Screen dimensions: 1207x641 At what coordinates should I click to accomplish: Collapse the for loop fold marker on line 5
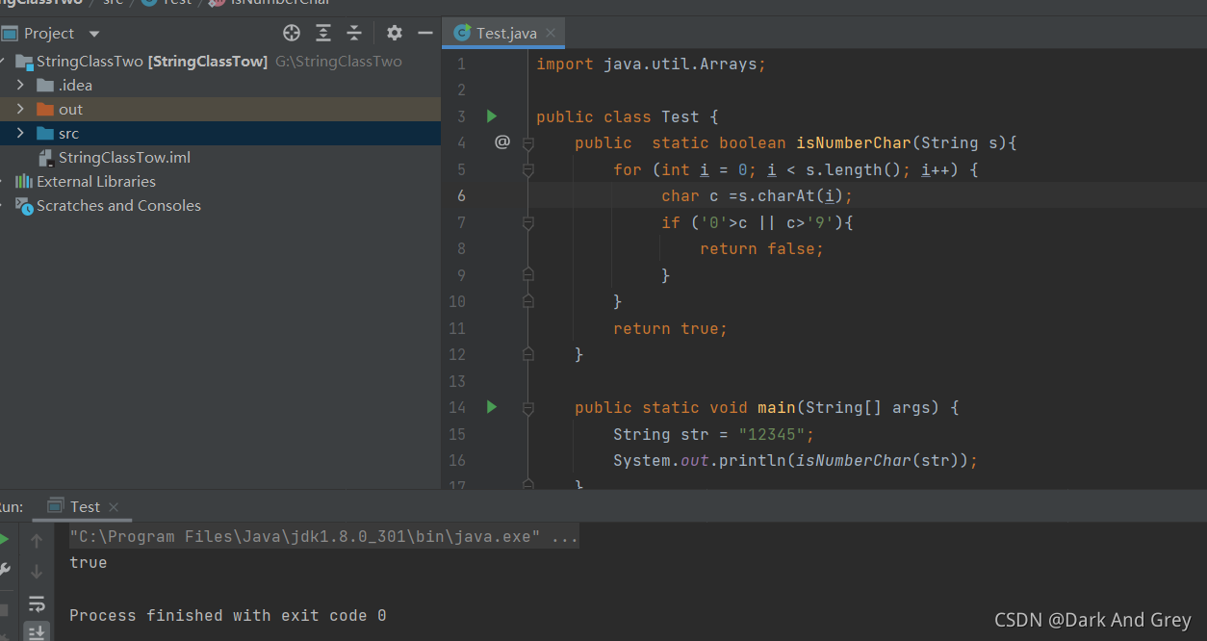pyautogui.click(x=527, y=169)
